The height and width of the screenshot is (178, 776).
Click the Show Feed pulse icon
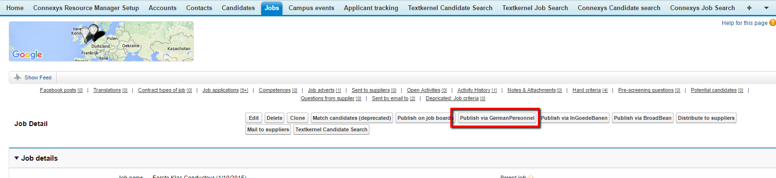(x=18, y=77)
